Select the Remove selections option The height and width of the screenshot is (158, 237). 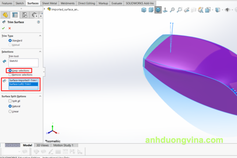coord(10,74)
